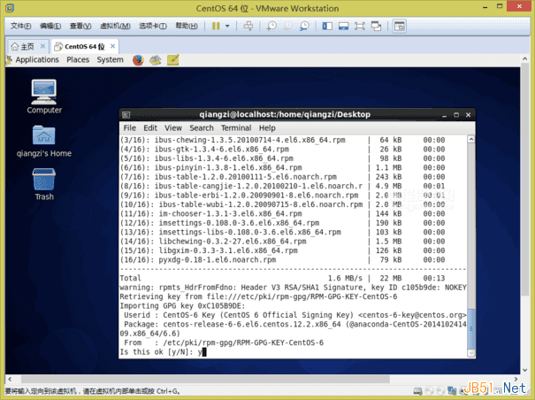This screenshot has width=535, height=400.
Task: Open the 选项卡(T) menu
Action: [152, 26]
